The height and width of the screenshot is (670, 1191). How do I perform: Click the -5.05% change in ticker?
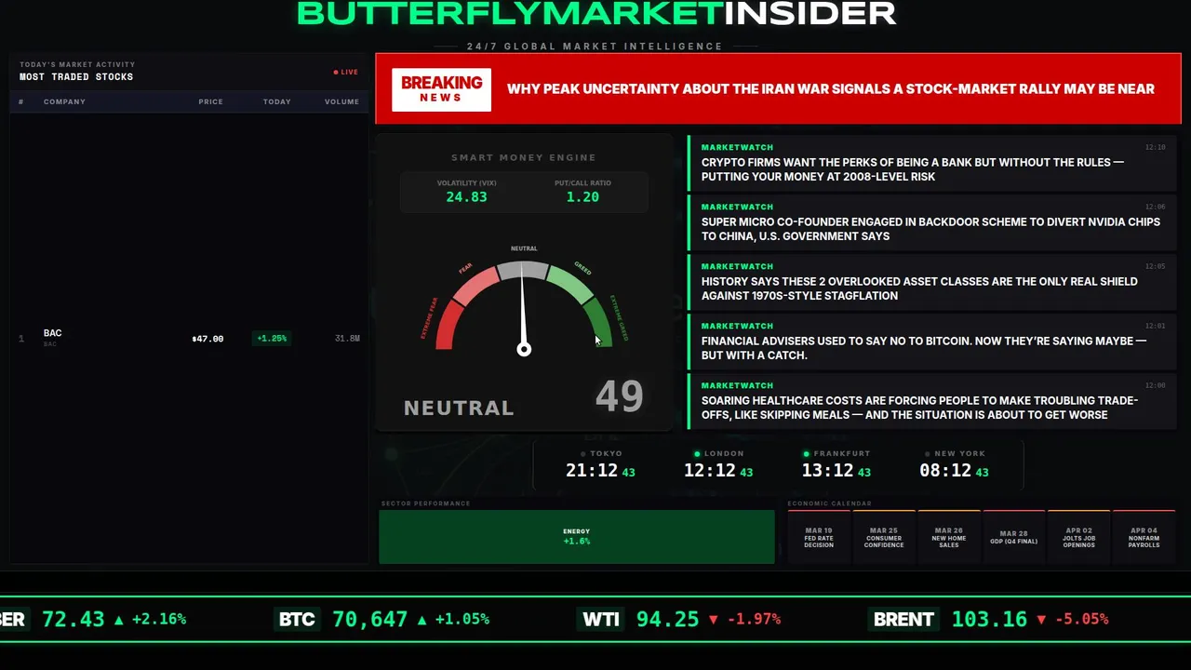pos(1081,619)
